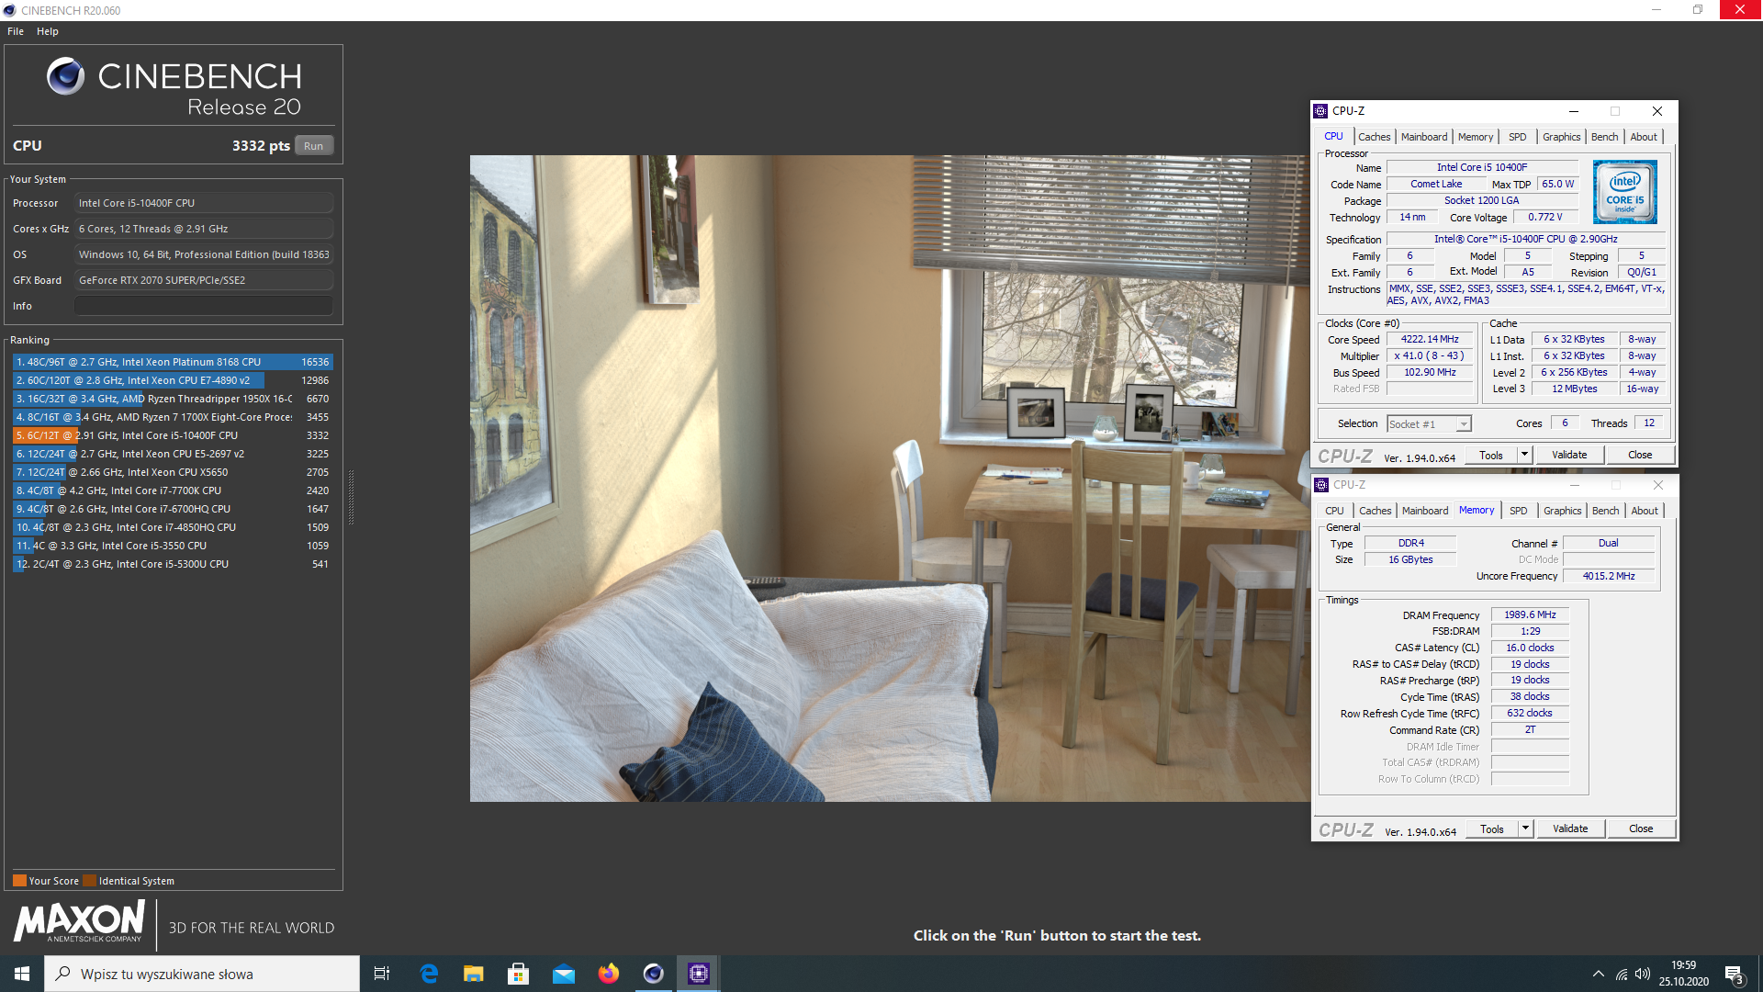
Task: Launch Microsoft Edge from taskbar
Action: 429,974
